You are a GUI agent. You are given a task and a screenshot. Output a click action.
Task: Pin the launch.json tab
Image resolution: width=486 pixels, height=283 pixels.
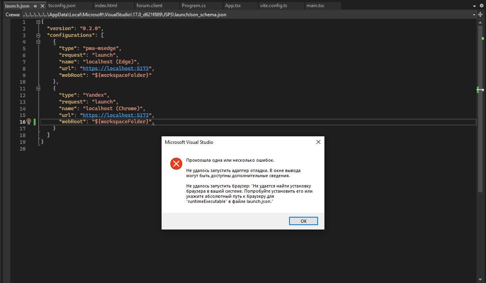[35, 6]
